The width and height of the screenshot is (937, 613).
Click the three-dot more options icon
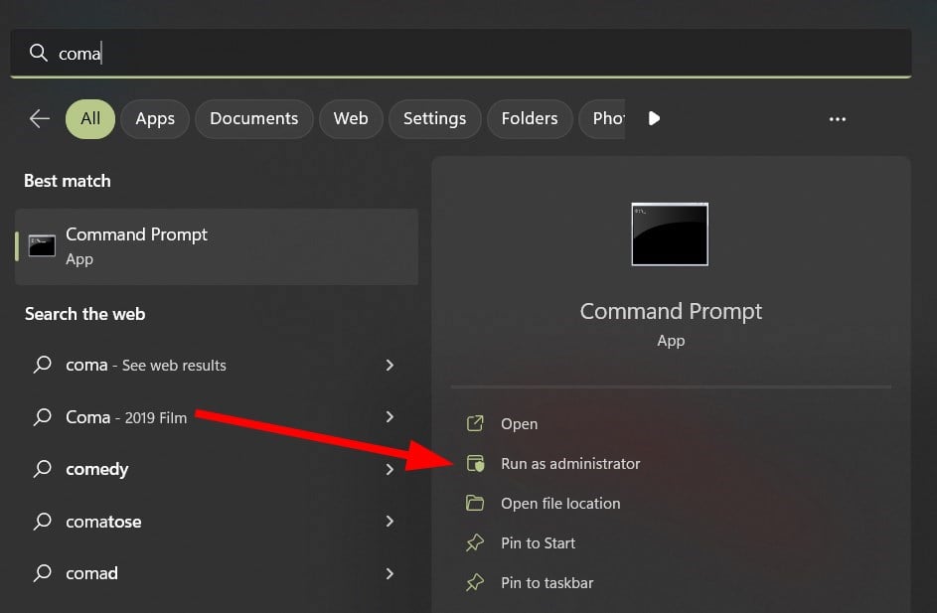(x=838, y=119)
